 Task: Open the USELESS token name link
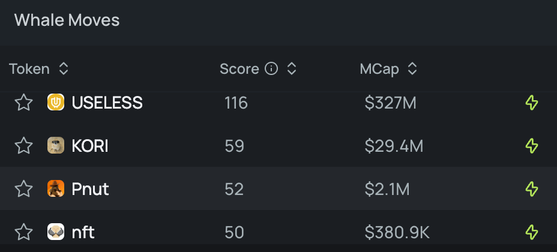[x=107, y=103]
